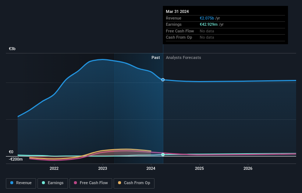Click the 2022 x-axis label
Image resolution: width=302 pixels, height=193 pixels.
[x=54, y=169]
